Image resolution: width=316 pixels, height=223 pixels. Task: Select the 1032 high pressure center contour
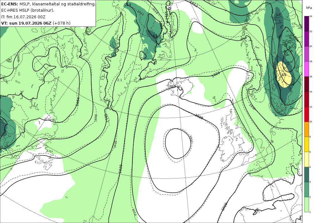[178, 144]
